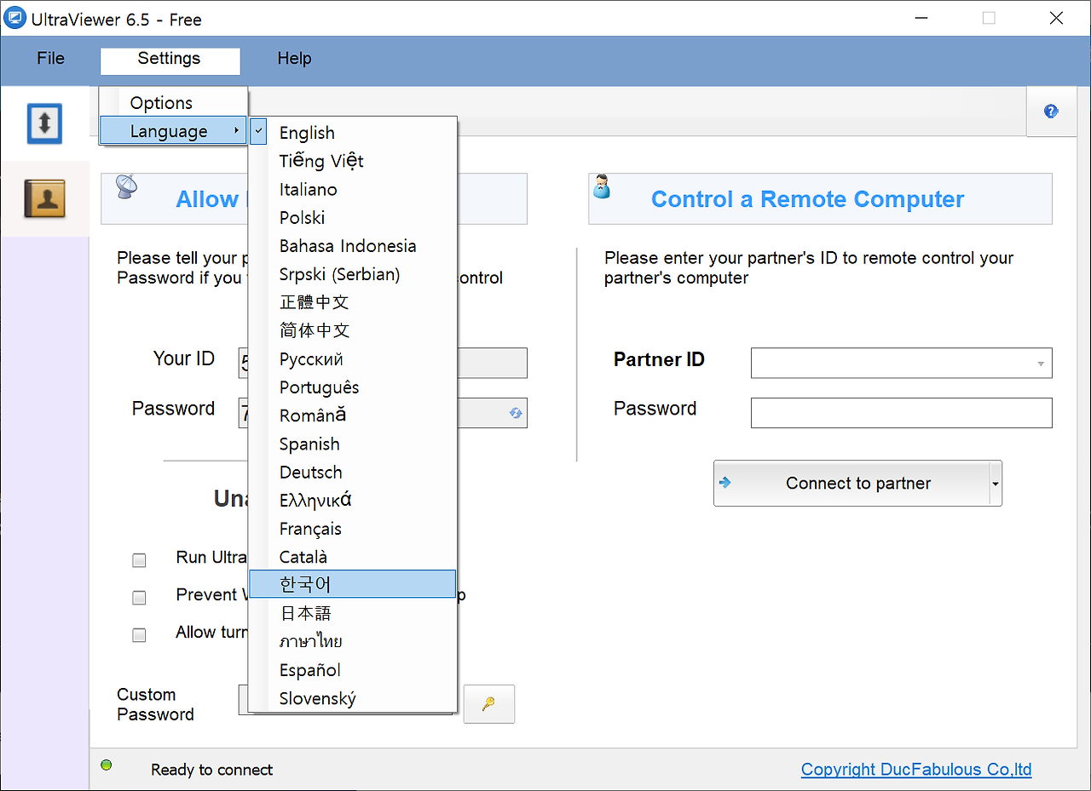Click the Ready to connect status text
This screenshot has width=1091, height=791.
pyautogui.click(x=212, y=770)
